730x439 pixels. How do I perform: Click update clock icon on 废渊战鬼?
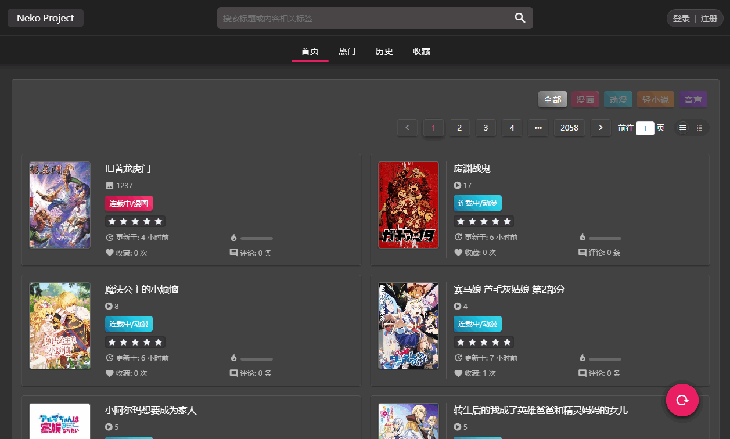(458, 238)
